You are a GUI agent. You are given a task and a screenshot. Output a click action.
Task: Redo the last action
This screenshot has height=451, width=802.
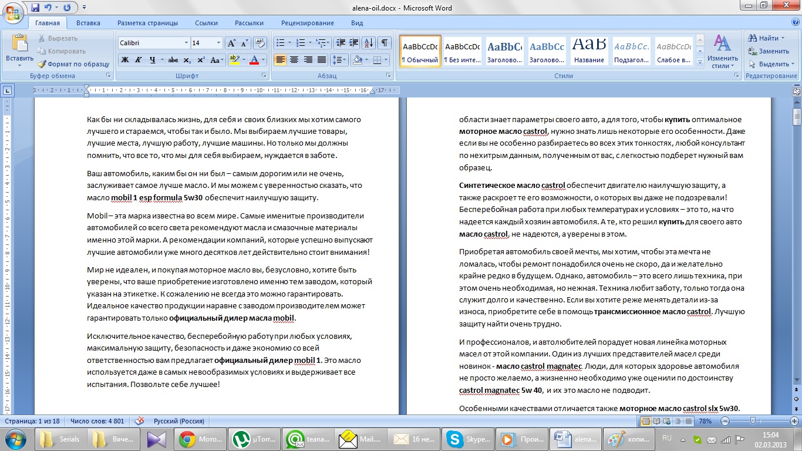pyautogui.click(x=67, y=8)
